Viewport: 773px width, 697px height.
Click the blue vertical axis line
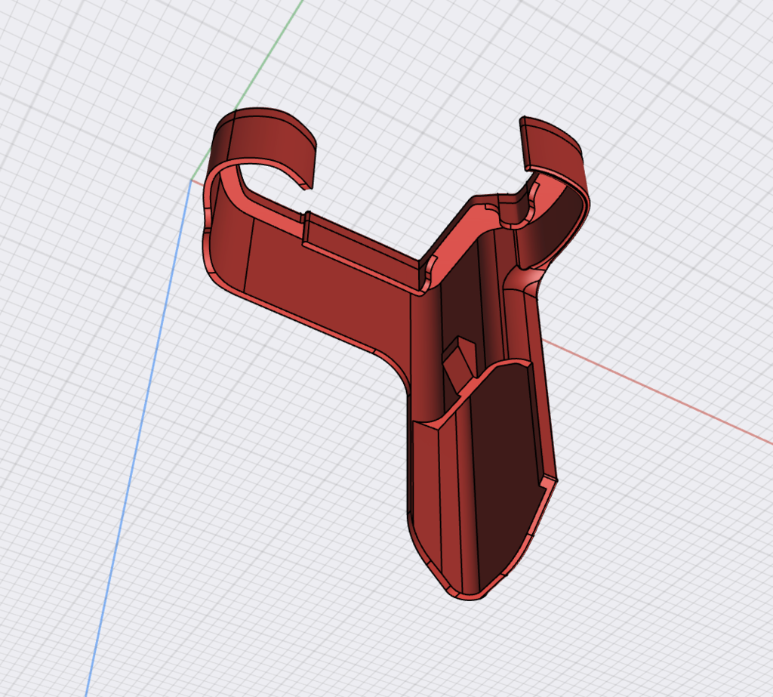click(x=134, y=454)
